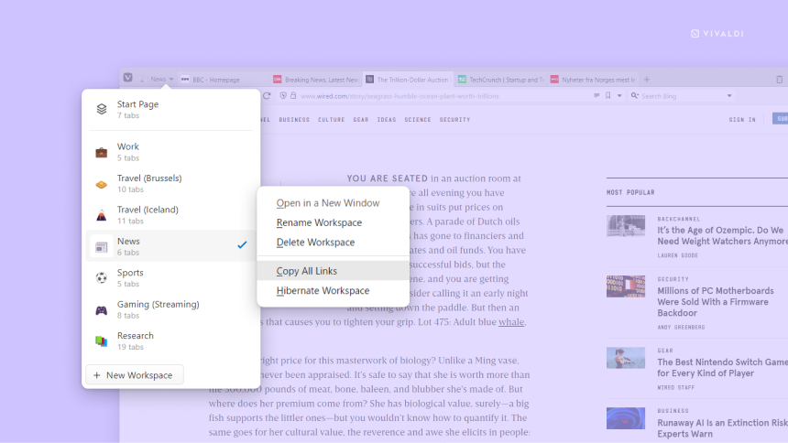788x443 pixels.
Task: Click the News newspaper icon
Action: 102,247
